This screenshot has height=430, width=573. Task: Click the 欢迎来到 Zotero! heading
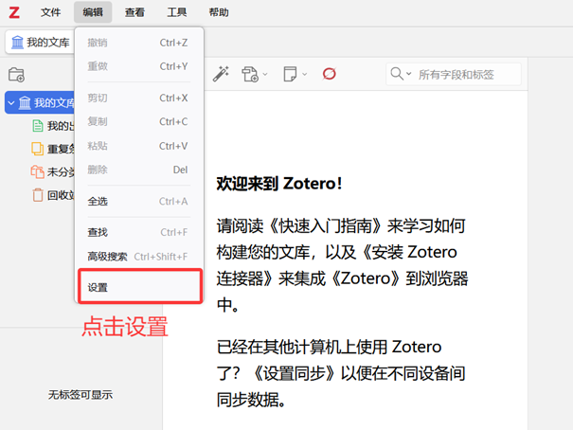279,184
